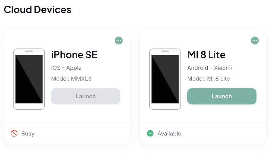
Task: Click the greyed-out iPhone SE Launch button
Action: tap(86, 96)
